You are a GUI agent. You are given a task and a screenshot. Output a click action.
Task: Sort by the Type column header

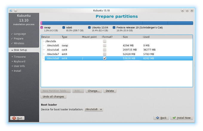click(71, 37)
